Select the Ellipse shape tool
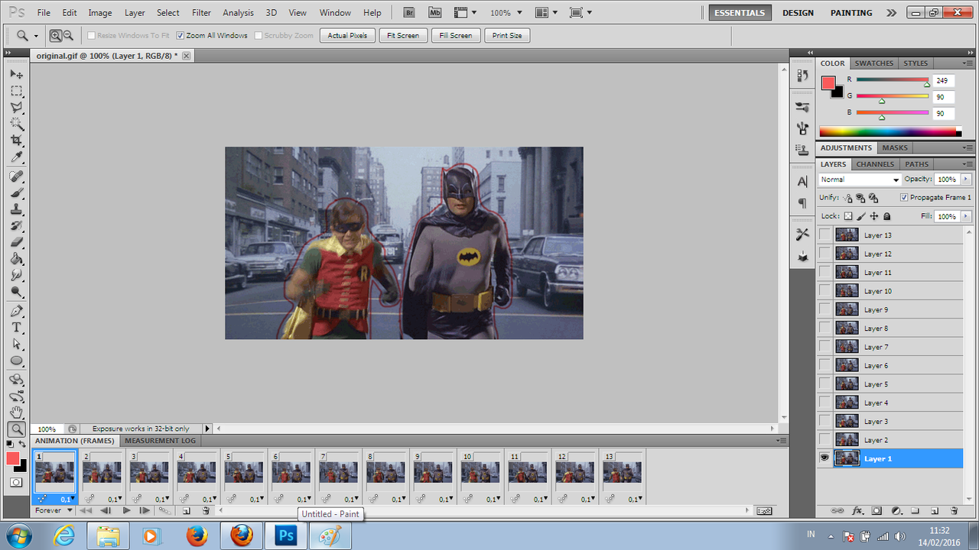 (x=16, y=361)
